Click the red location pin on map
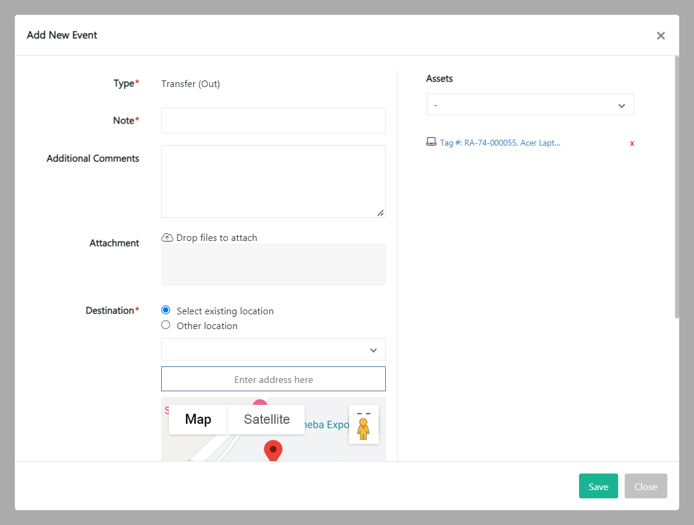Screen dimensions: 694x525 coord(273,450)
